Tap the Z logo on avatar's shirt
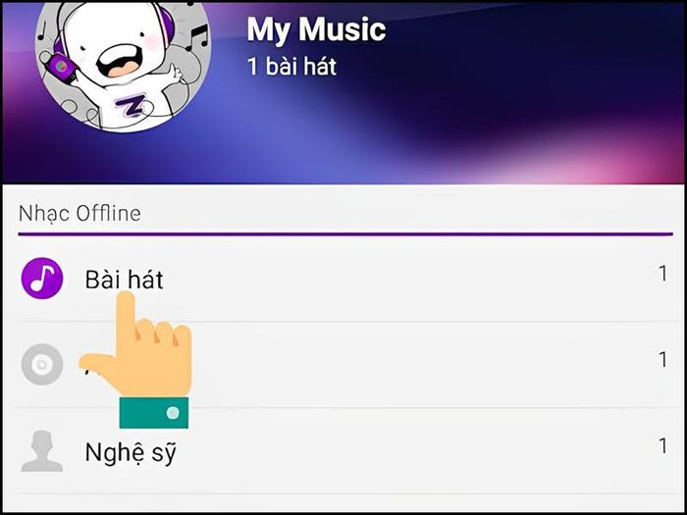This screenshot has width=687, height=515. coord(132,106)
